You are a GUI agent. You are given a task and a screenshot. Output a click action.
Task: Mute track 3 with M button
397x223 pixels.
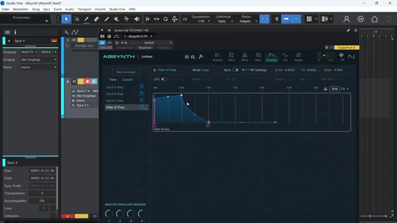click(x=74, y=40)
